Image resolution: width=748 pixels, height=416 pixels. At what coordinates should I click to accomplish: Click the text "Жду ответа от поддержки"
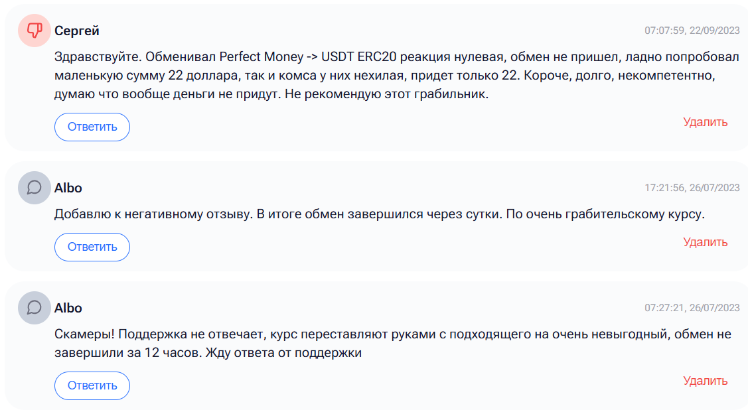(283, 353)
